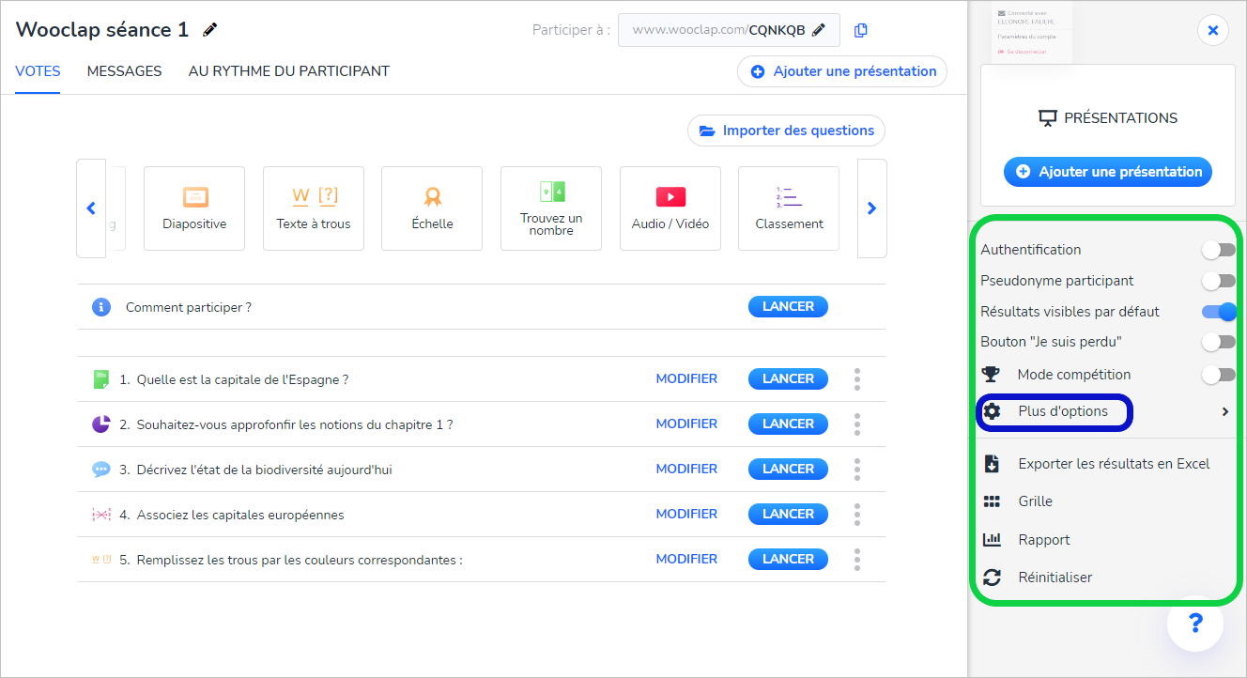The height and width of the screenshot is (678, 1247).
Task: Modify question 5 about couleurs
Action: point(686,560)
